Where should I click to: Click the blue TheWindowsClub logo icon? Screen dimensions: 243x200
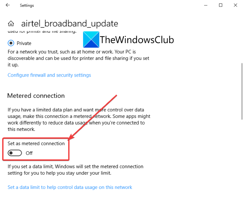click(x=90, y=40)
